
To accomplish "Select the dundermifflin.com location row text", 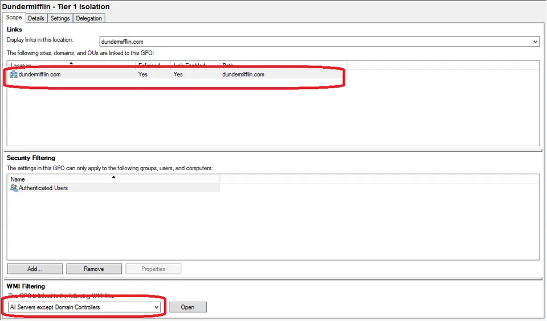I will click(39, 74).
